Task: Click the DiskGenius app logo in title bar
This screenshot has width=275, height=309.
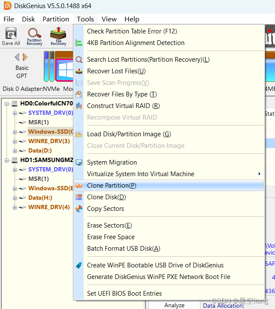Action: pyautogui.click(x=7, y=6)
